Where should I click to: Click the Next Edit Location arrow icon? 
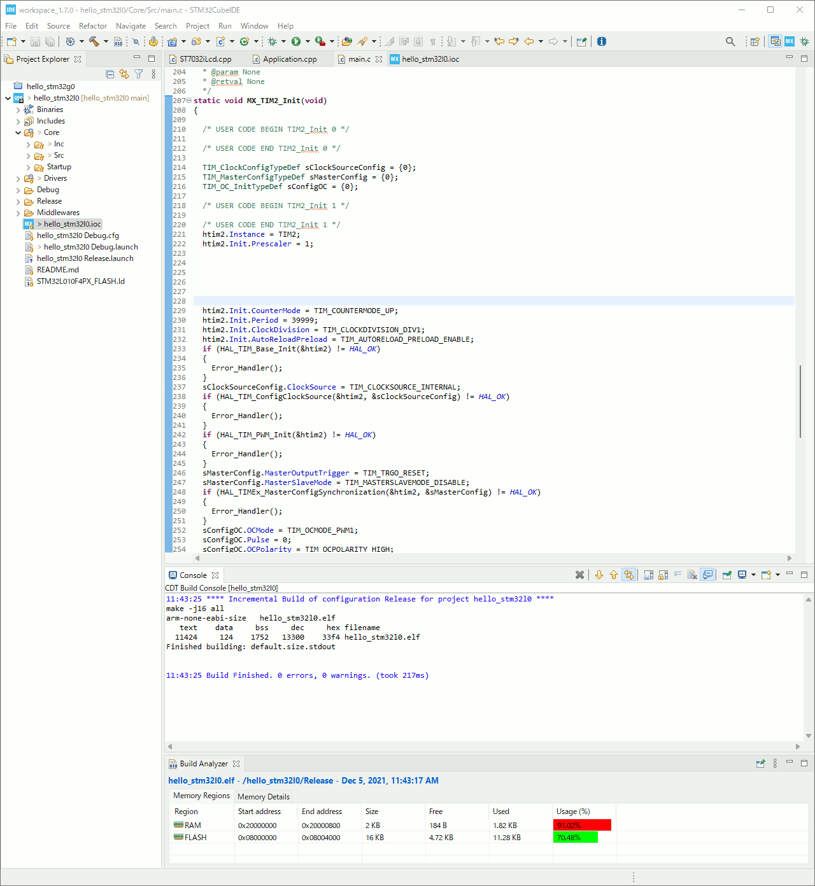pyautogui.click(x=514, y=41)
